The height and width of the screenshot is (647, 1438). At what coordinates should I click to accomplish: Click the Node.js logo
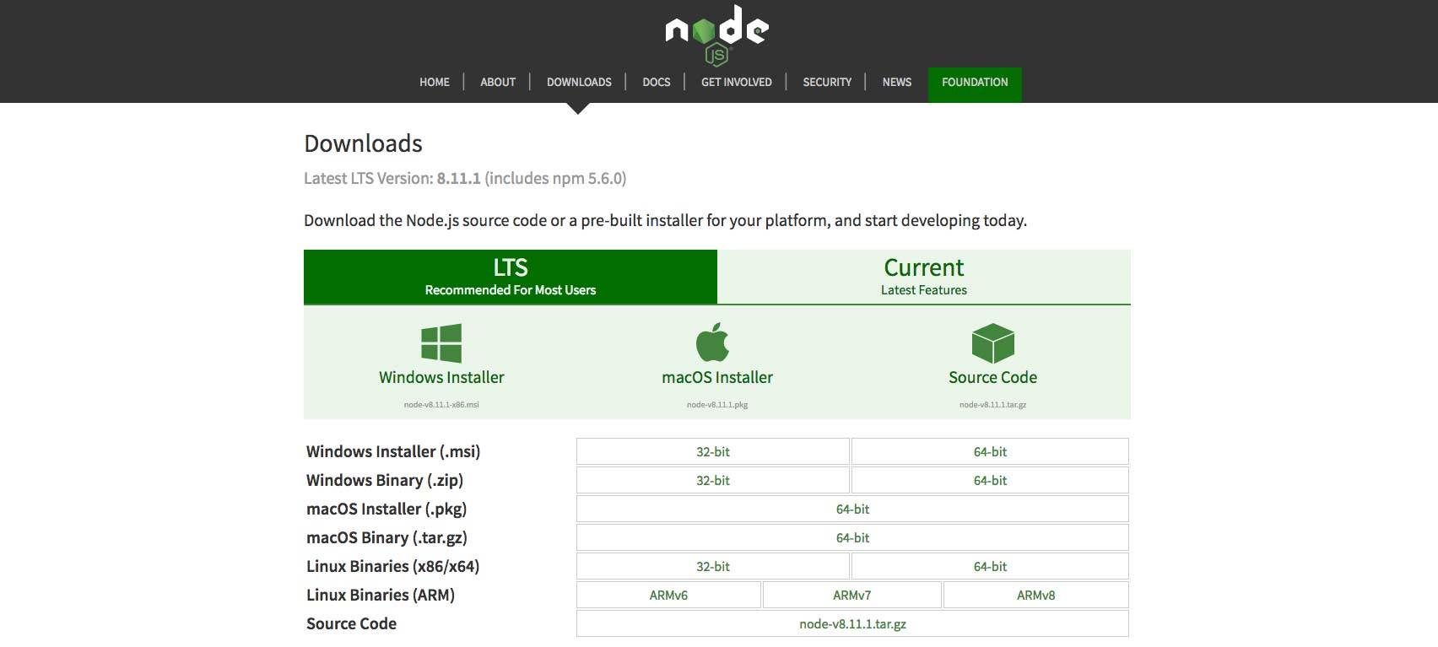(716, 35)
